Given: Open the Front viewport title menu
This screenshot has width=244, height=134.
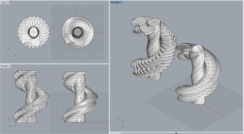Looking at the screenshot, I should [4, 66].
